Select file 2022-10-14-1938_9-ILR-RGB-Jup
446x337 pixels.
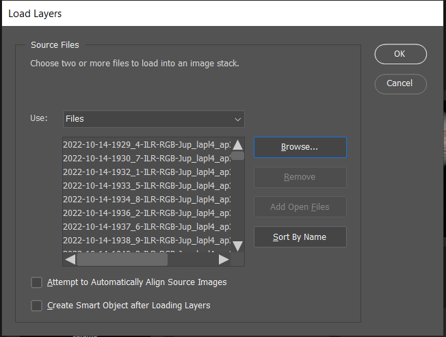(147, 241)
